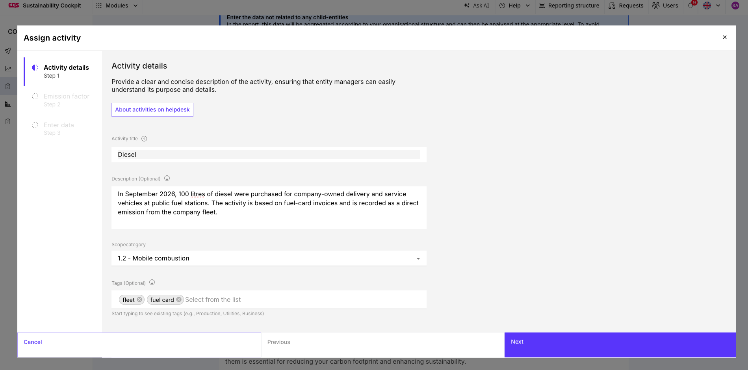The height and width of the screenshot is (370, 748).
Task: Expand the Modules menu
Action: click(x=117, y=6)
